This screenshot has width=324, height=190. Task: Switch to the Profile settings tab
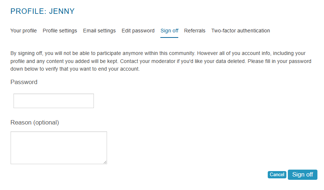(60, 31)
